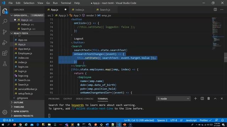Open errors and warnings status indicator

[8, 120]
